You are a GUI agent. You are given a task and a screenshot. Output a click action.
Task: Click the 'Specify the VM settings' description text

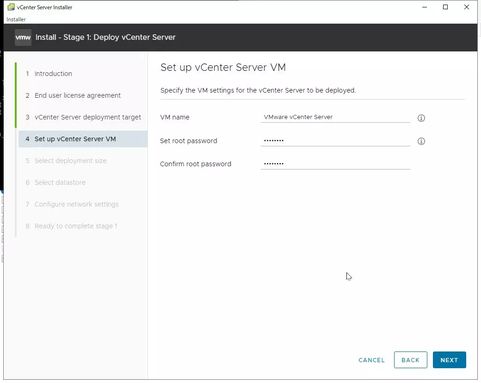[258, 90]
